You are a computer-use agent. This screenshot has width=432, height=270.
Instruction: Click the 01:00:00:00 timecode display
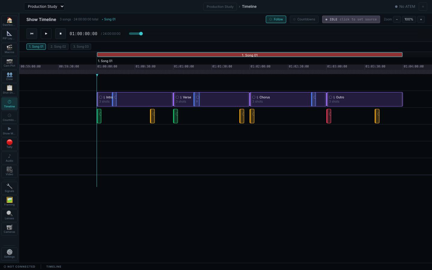point(83,34)
